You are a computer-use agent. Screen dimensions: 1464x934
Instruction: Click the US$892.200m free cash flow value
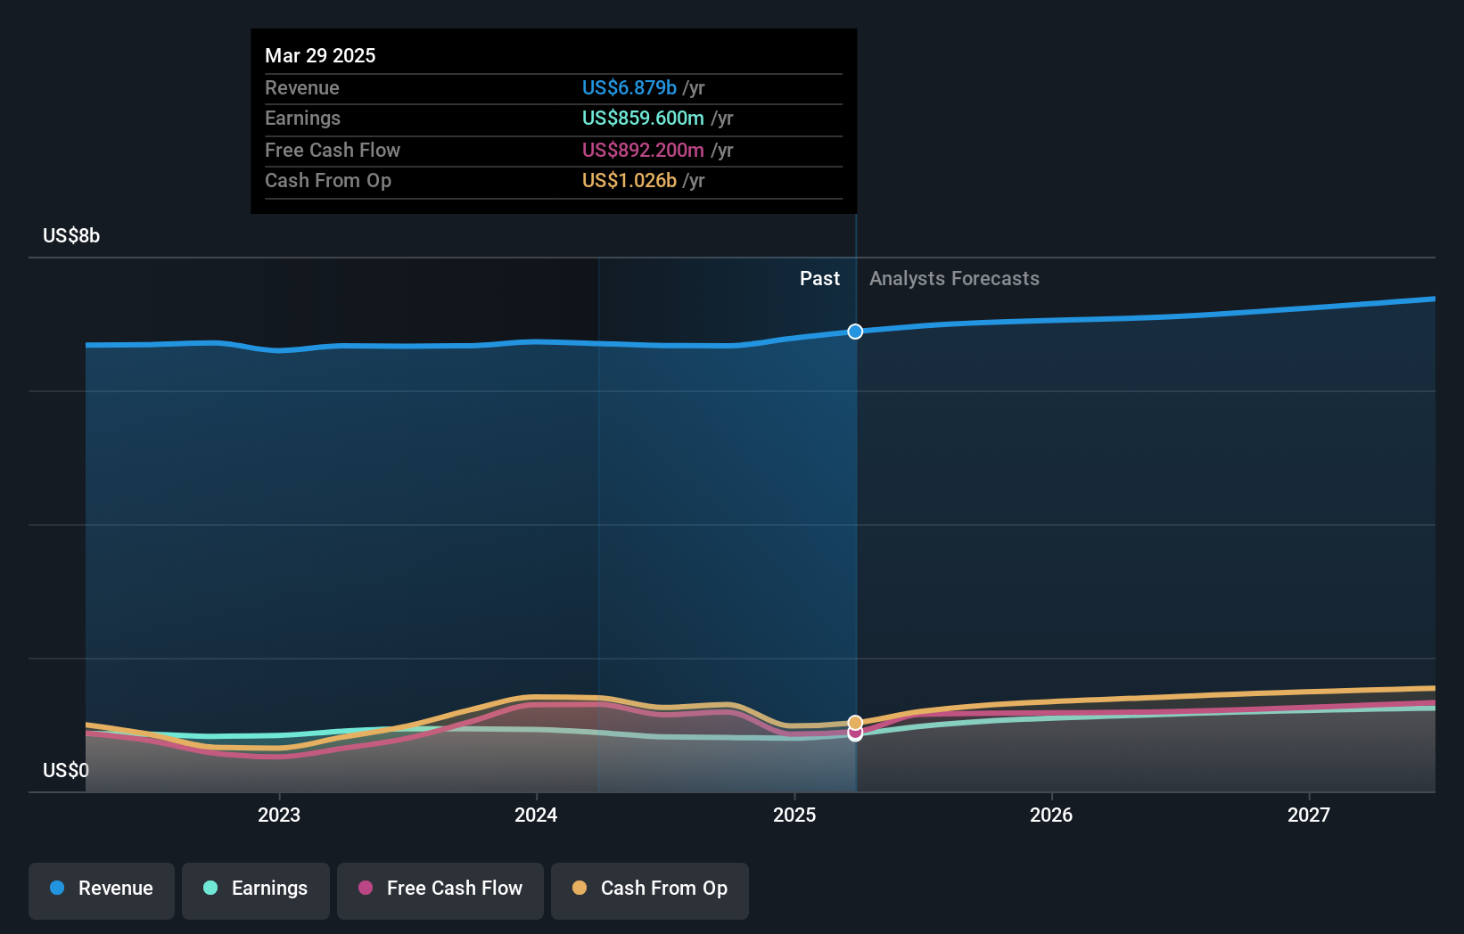(643, 150)
